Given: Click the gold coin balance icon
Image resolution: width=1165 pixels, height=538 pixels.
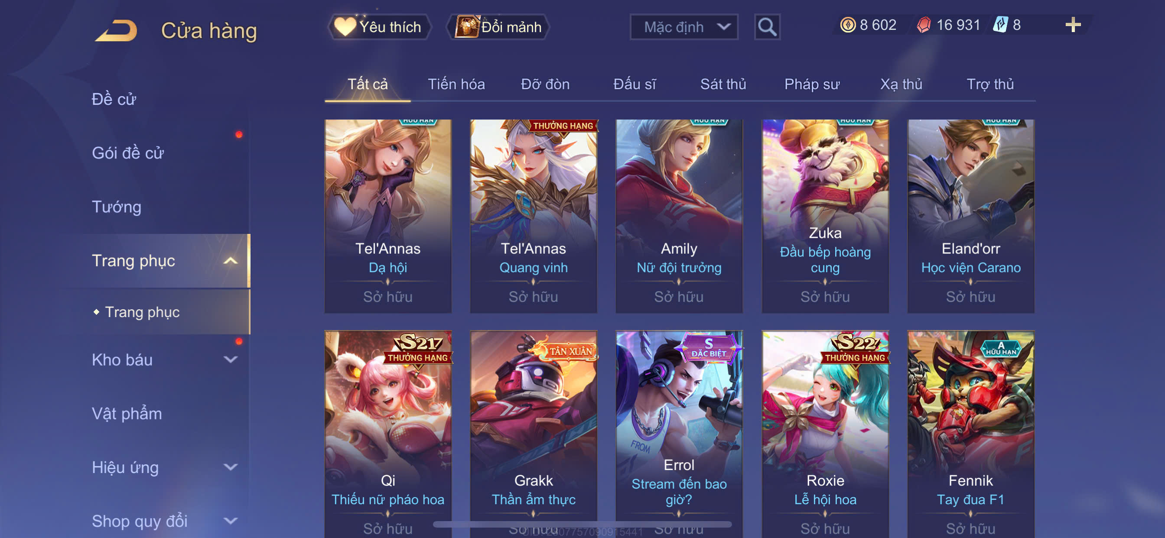Looking at the screenshot, I should [x=847, y=25].
